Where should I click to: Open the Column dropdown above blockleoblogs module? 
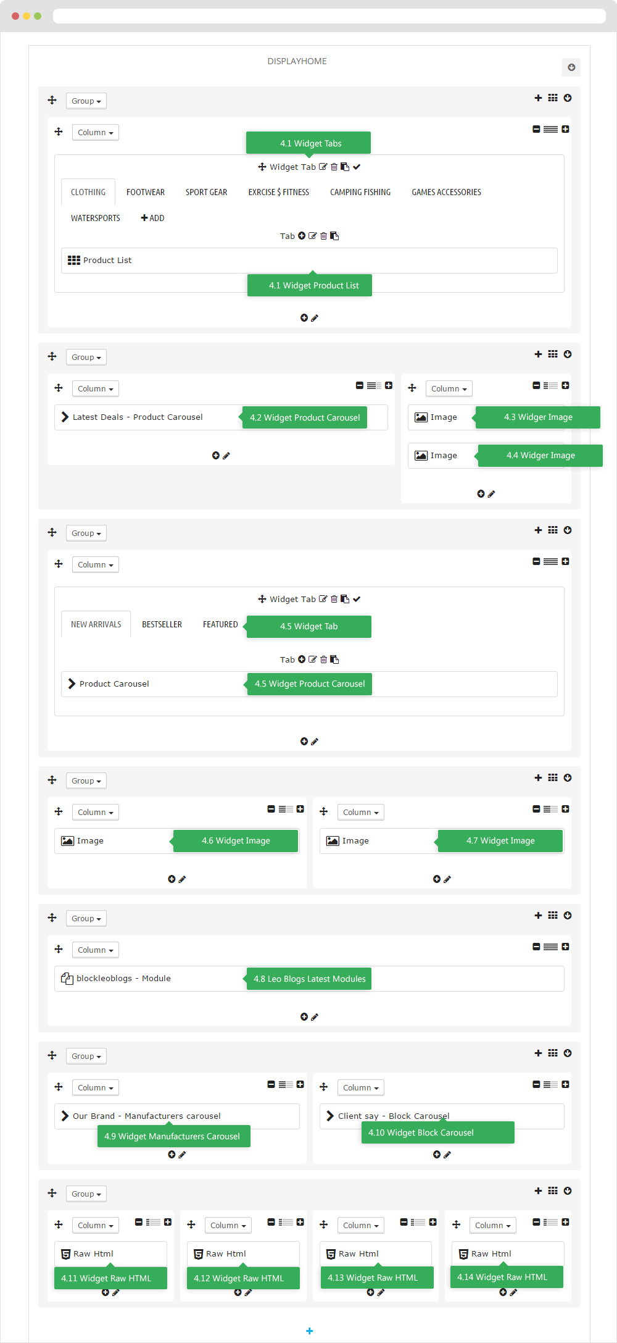[95, 950]
